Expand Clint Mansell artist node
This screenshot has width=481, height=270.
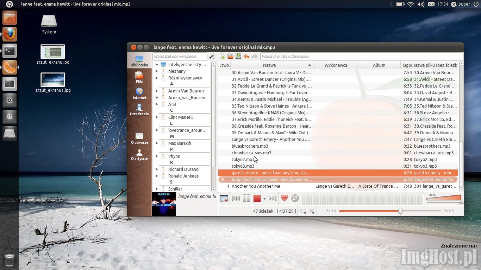click(x=157, y=117)
